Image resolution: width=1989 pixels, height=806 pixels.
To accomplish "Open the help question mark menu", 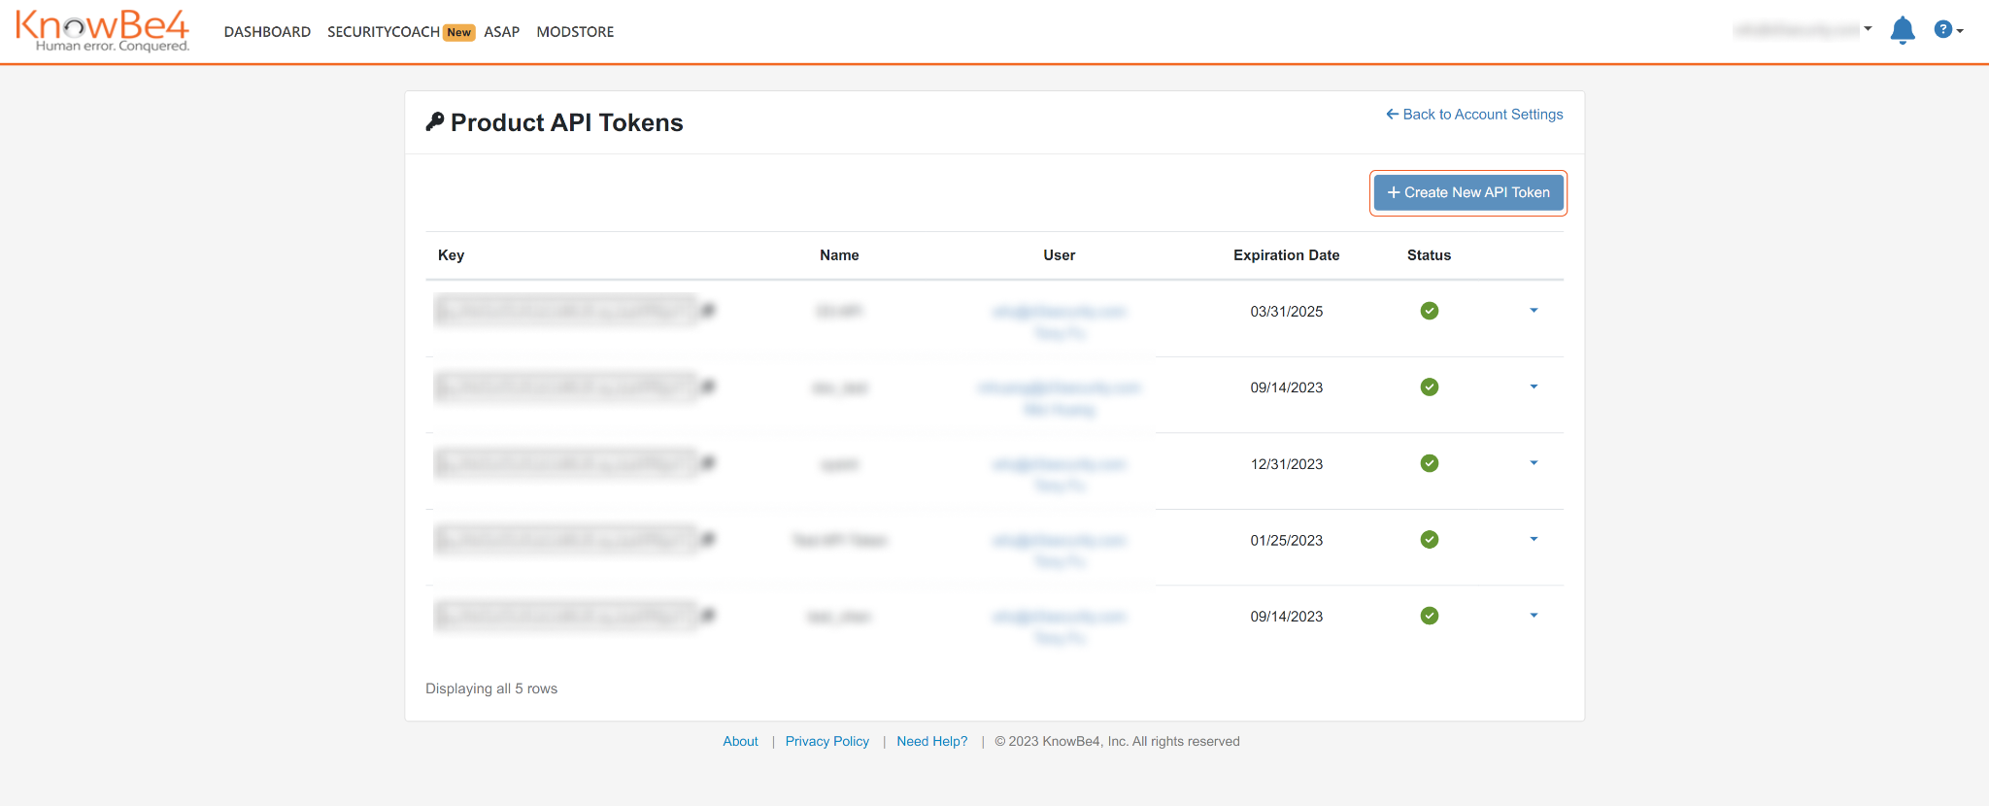I will (1946, 30).
